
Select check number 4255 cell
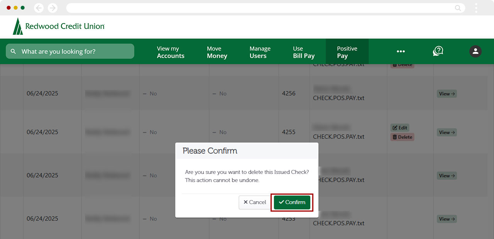pyautogui.click(x=289, y=132)
